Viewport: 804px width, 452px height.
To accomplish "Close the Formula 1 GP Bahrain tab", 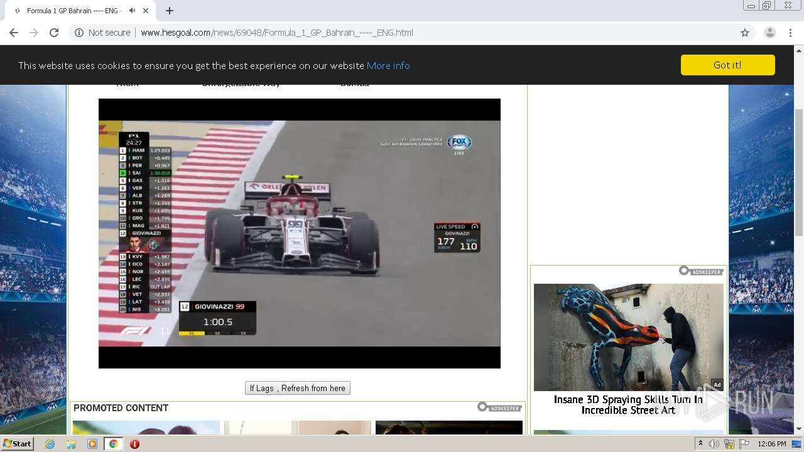I will tap(146, 11).
